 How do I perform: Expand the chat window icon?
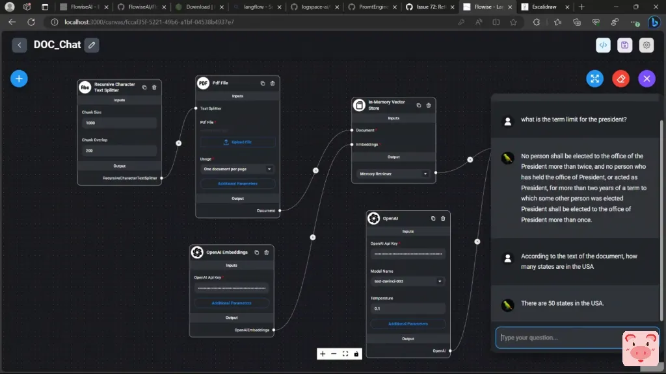point(594,79)
